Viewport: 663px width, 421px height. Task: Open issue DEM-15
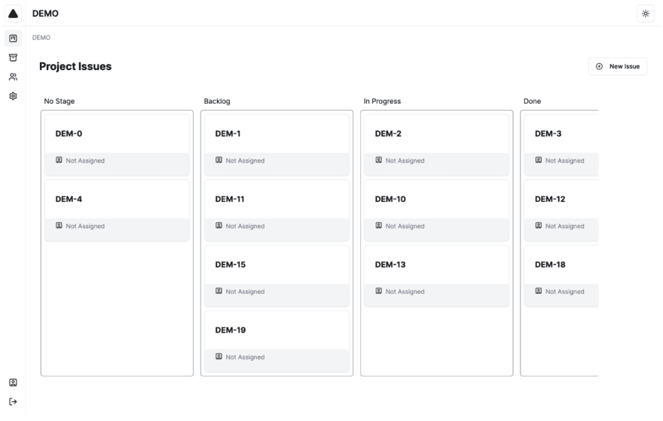click(277, 276)
